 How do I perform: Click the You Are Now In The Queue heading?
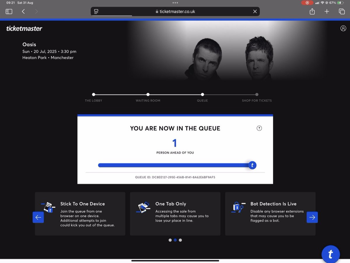pos(175,128)
